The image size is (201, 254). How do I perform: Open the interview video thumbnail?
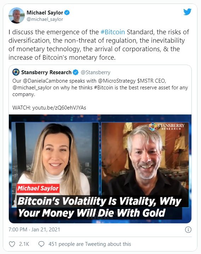(100, 169)
